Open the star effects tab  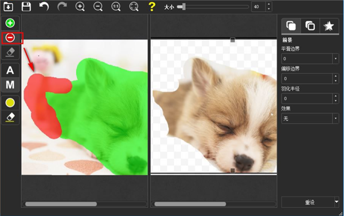click(x=329, y=26)
